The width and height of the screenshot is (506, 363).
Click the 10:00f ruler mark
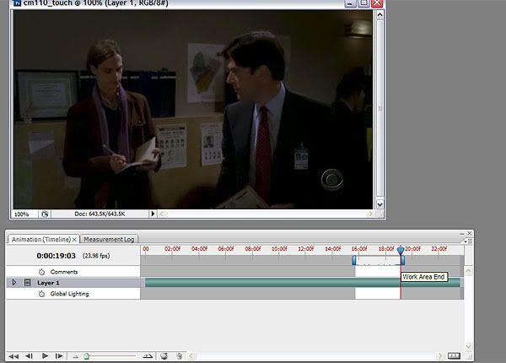[279, 249]
